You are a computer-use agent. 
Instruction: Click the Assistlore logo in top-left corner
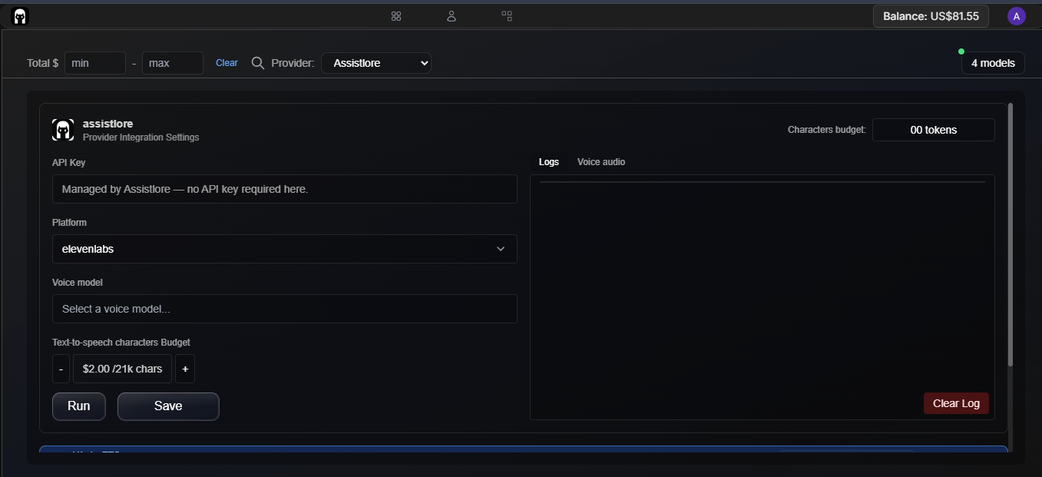pos(20,16)
